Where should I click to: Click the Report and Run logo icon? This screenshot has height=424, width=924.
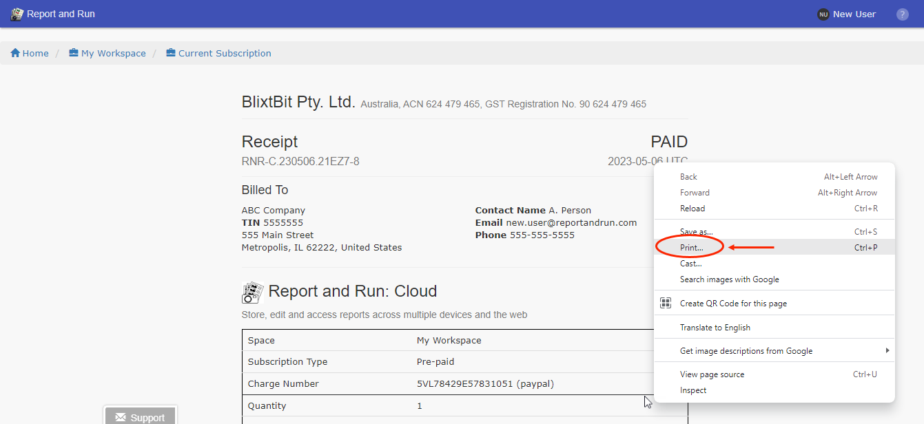17,14
